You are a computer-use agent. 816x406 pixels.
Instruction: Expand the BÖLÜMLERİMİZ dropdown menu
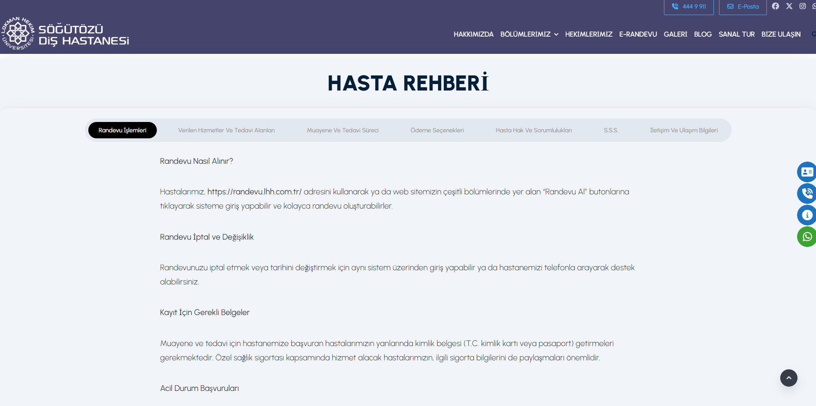pyautogui.click(x=529, y=34)
